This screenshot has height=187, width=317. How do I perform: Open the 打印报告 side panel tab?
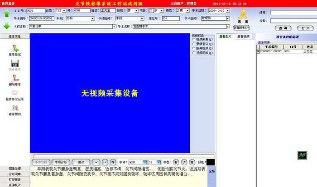[15, 179]
